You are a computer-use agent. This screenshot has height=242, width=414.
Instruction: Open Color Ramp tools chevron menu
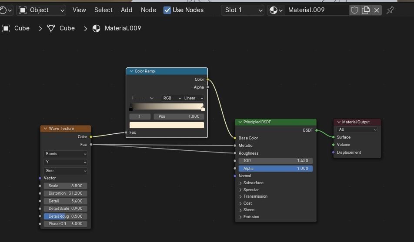pos(151,98)
